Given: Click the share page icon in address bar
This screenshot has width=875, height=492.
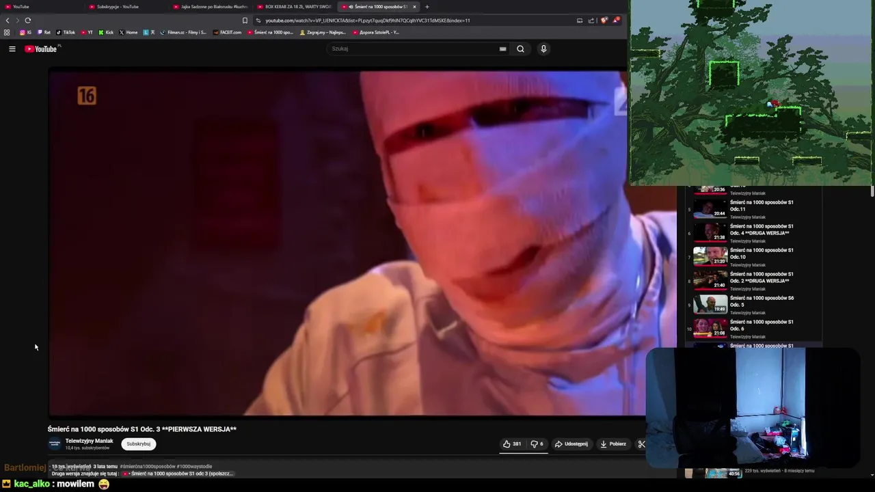Looking at the screenshot, I should (591, 20).
